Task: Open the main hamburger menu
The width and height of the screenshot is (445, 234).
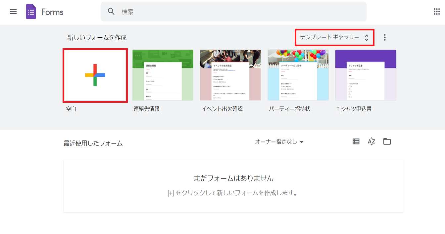Action: click(x=13, y=12)
